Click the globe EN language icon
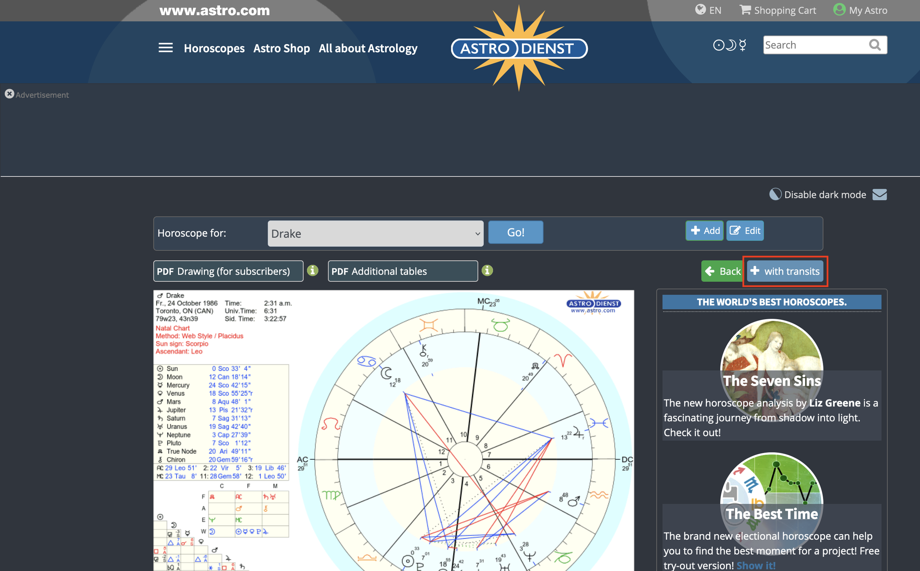This screenshot has height=571, width=920. (701, 10)
